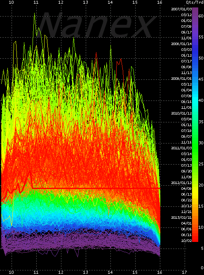The image size is (204, 275).
Task: Click the thick flat red line in the chart
Action: (x=96, y=188)
